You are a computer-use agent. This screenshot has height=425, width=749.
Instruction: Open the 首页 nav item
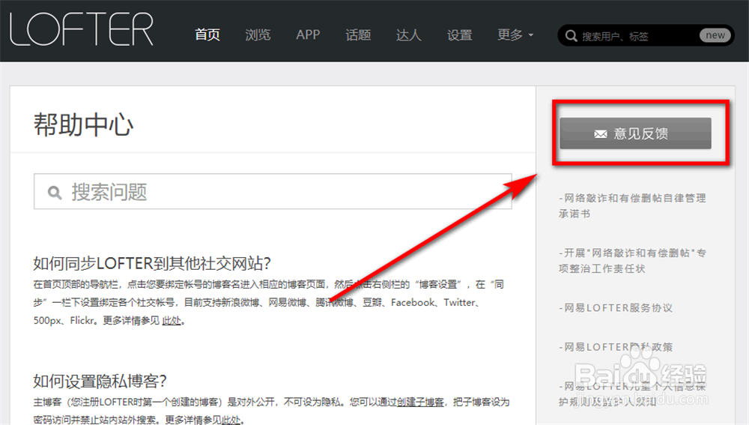pyautogui.click(x=207, y=35)
